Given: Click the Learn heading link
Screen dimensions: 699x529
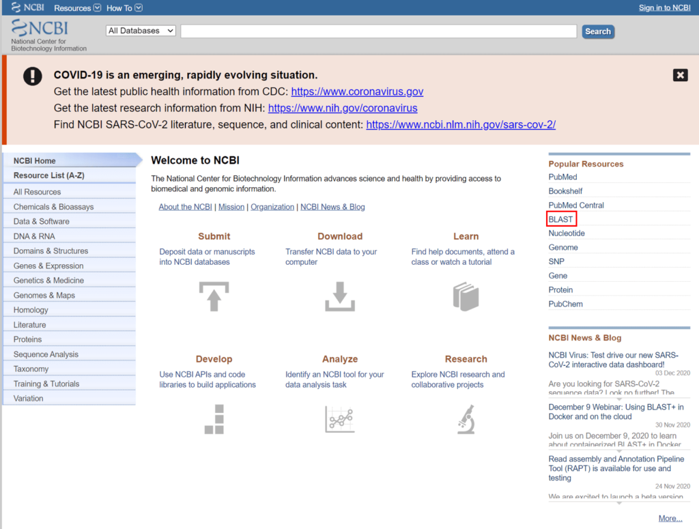Looking at the screenshot, I should pyautogui.click(x=466, y=236).
